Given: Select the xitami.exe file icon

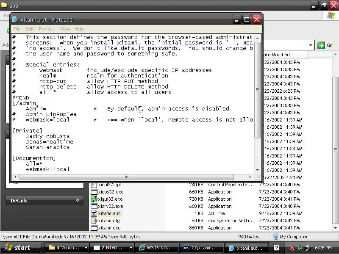Looking at the screenshot, I should click(x=94, y=228).
